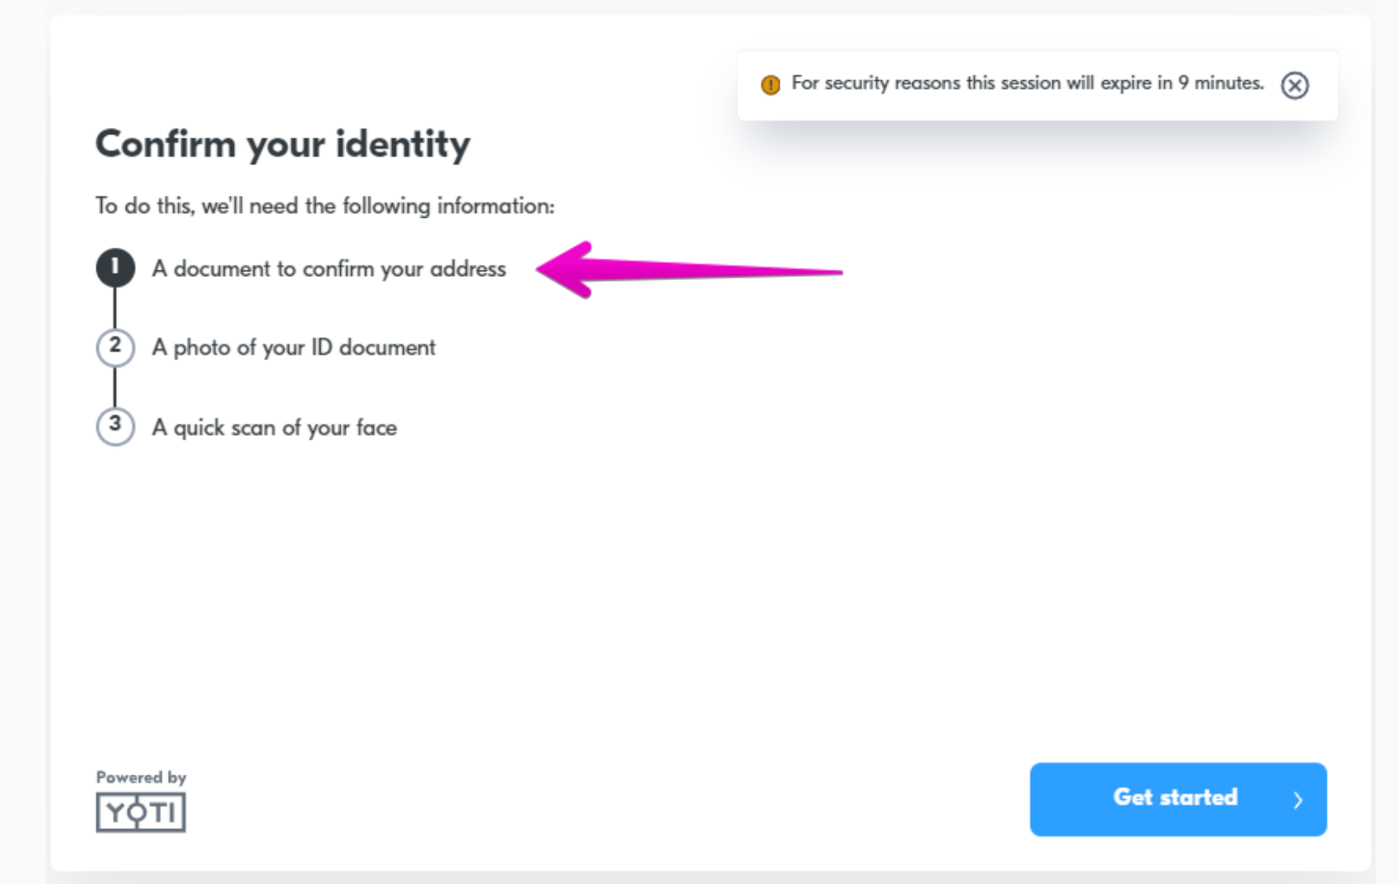Click 'A document to confirm your address' text
This screenshot has height=884, width=1399.
(329, 269)
